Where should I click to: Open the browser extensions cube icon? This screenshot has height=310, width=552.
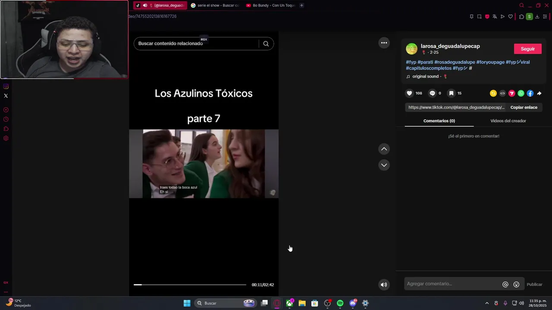[521, 17]
